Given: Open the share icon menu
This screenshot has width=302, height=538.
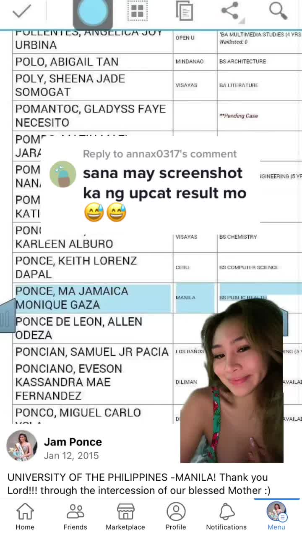Looking at the screenshot, I should click(231, 11).
